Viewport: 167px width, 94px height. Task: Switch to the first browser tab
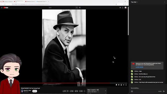pyautogui.click(x=8, y=2)
